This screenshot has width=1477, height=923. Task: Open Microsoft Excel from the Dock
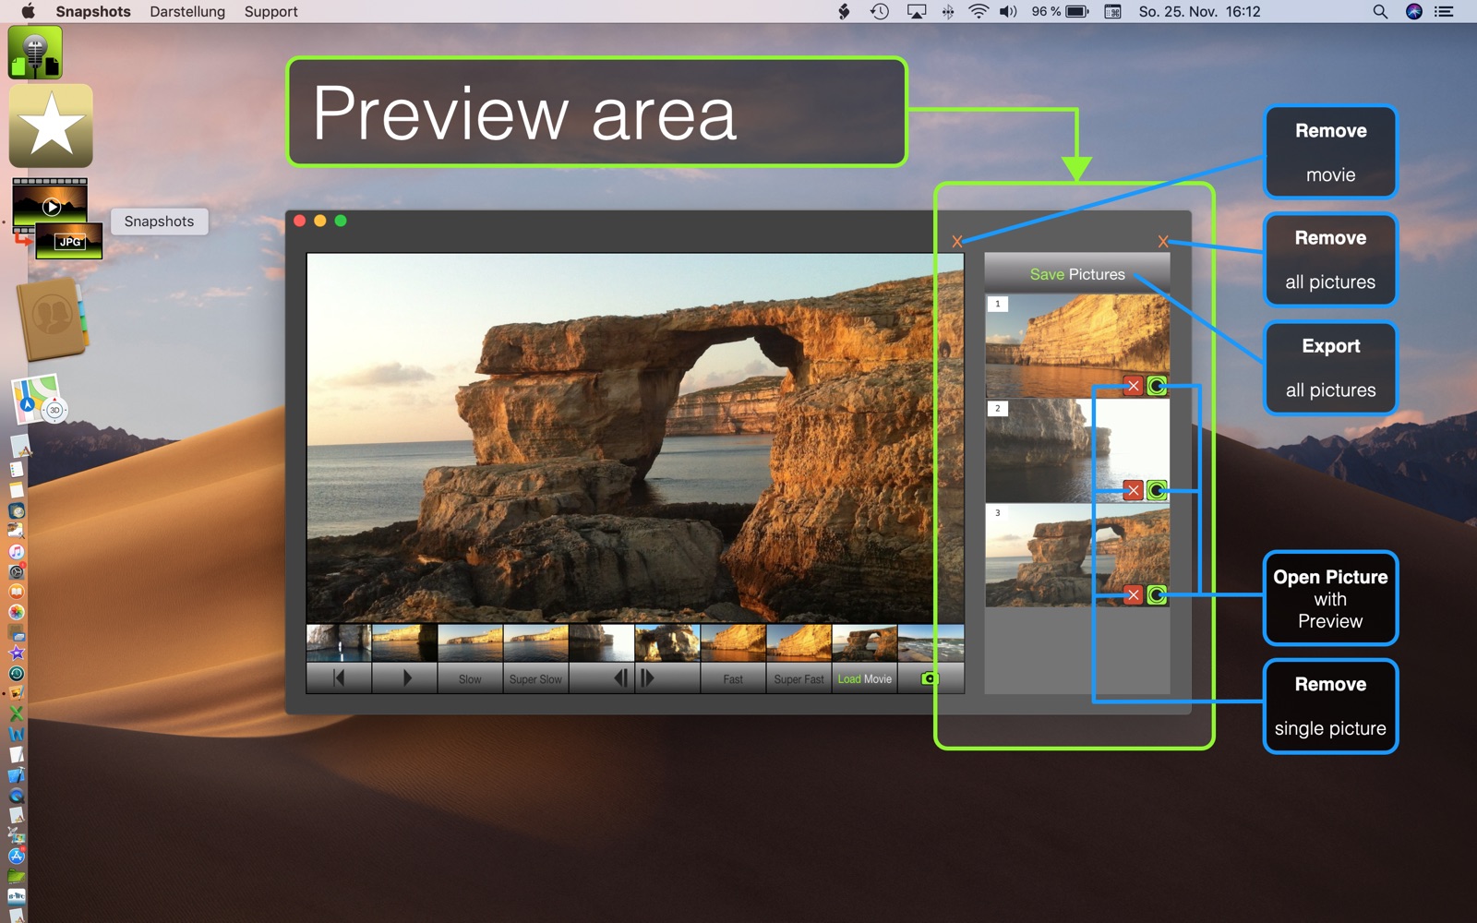point(17,713)
